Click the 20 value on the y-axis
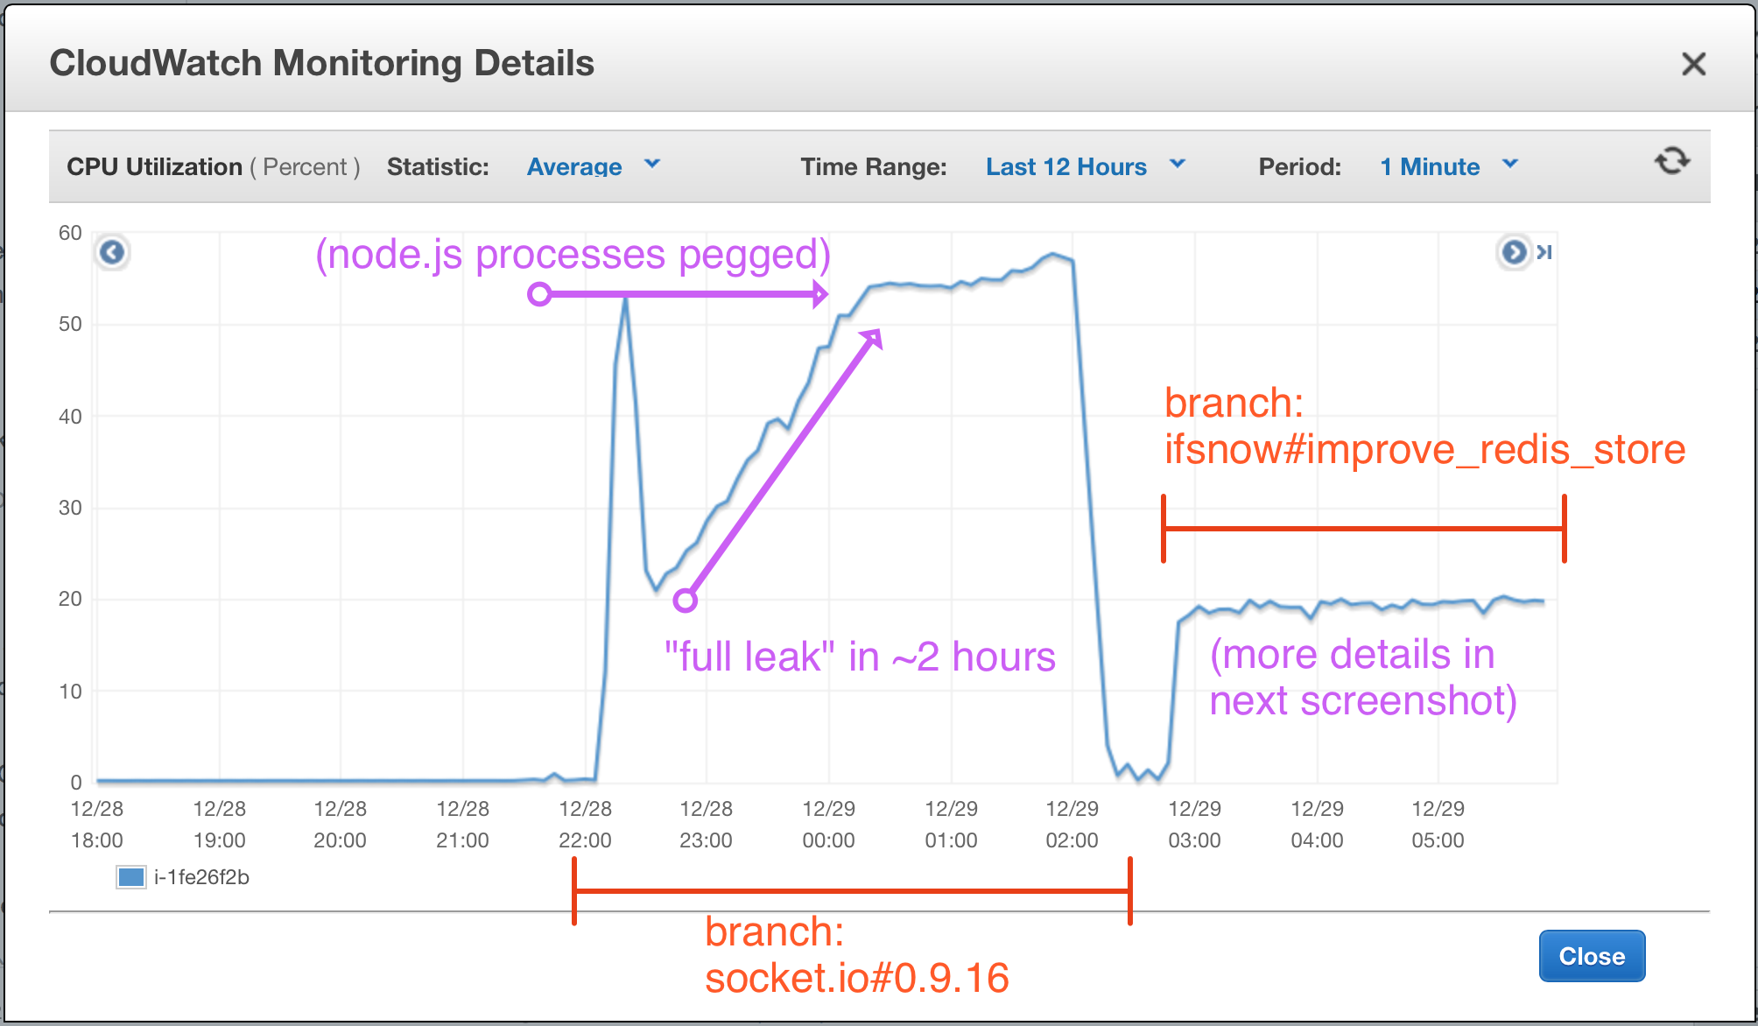 pyautogui.click(x=70, y=599)
